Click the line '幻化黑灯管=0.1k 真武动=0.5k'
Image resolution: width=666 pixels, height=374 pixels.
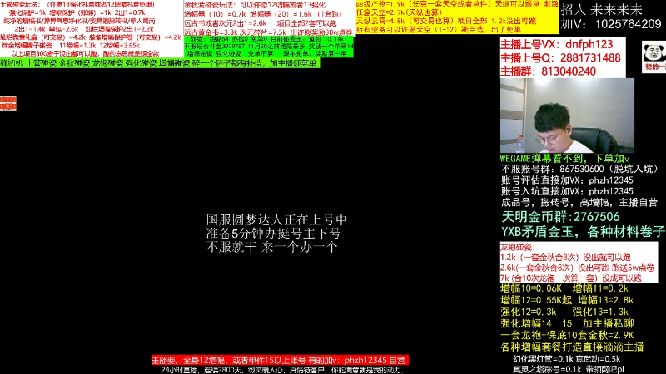(x=566, y=359)
